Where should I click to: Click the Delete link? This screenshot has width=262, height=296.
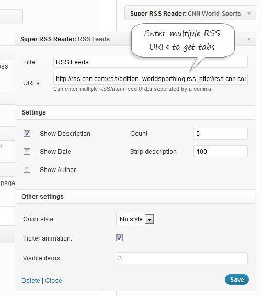click(31, 281)
